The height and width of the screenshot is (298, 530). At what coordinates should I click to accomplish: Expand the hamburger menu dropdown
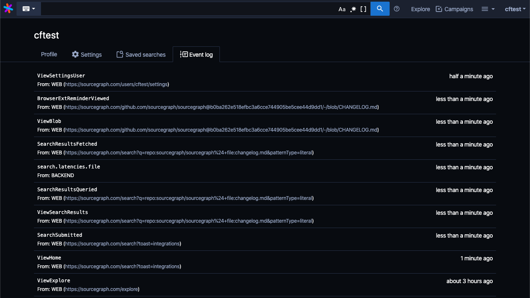pos(488,9)
